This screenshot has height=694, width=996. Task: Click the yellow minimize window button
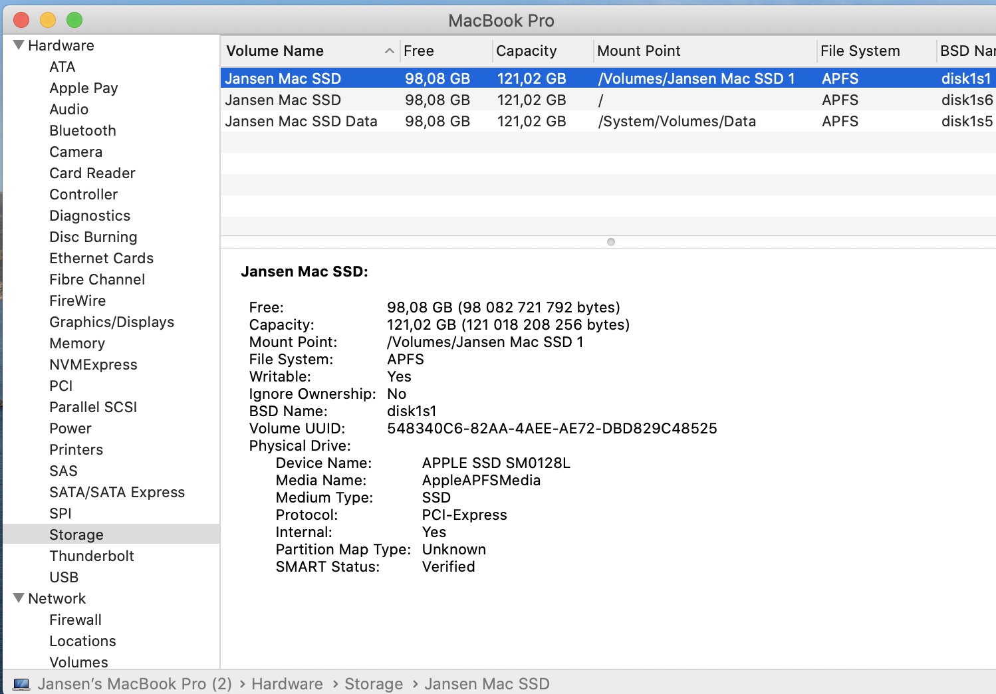48,20
